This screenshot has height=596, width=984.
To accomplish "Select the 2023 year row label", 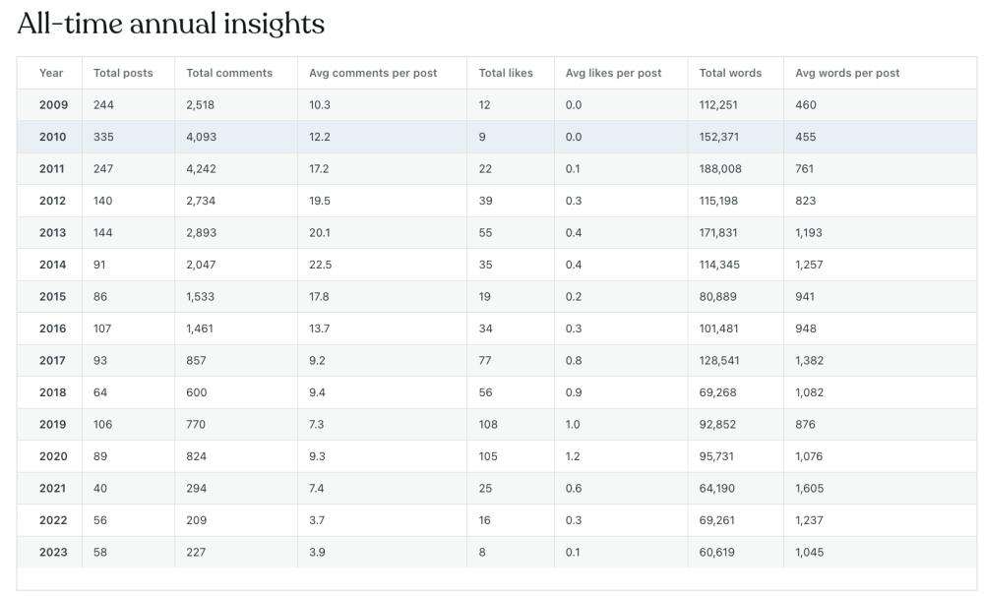I will 53,552.
